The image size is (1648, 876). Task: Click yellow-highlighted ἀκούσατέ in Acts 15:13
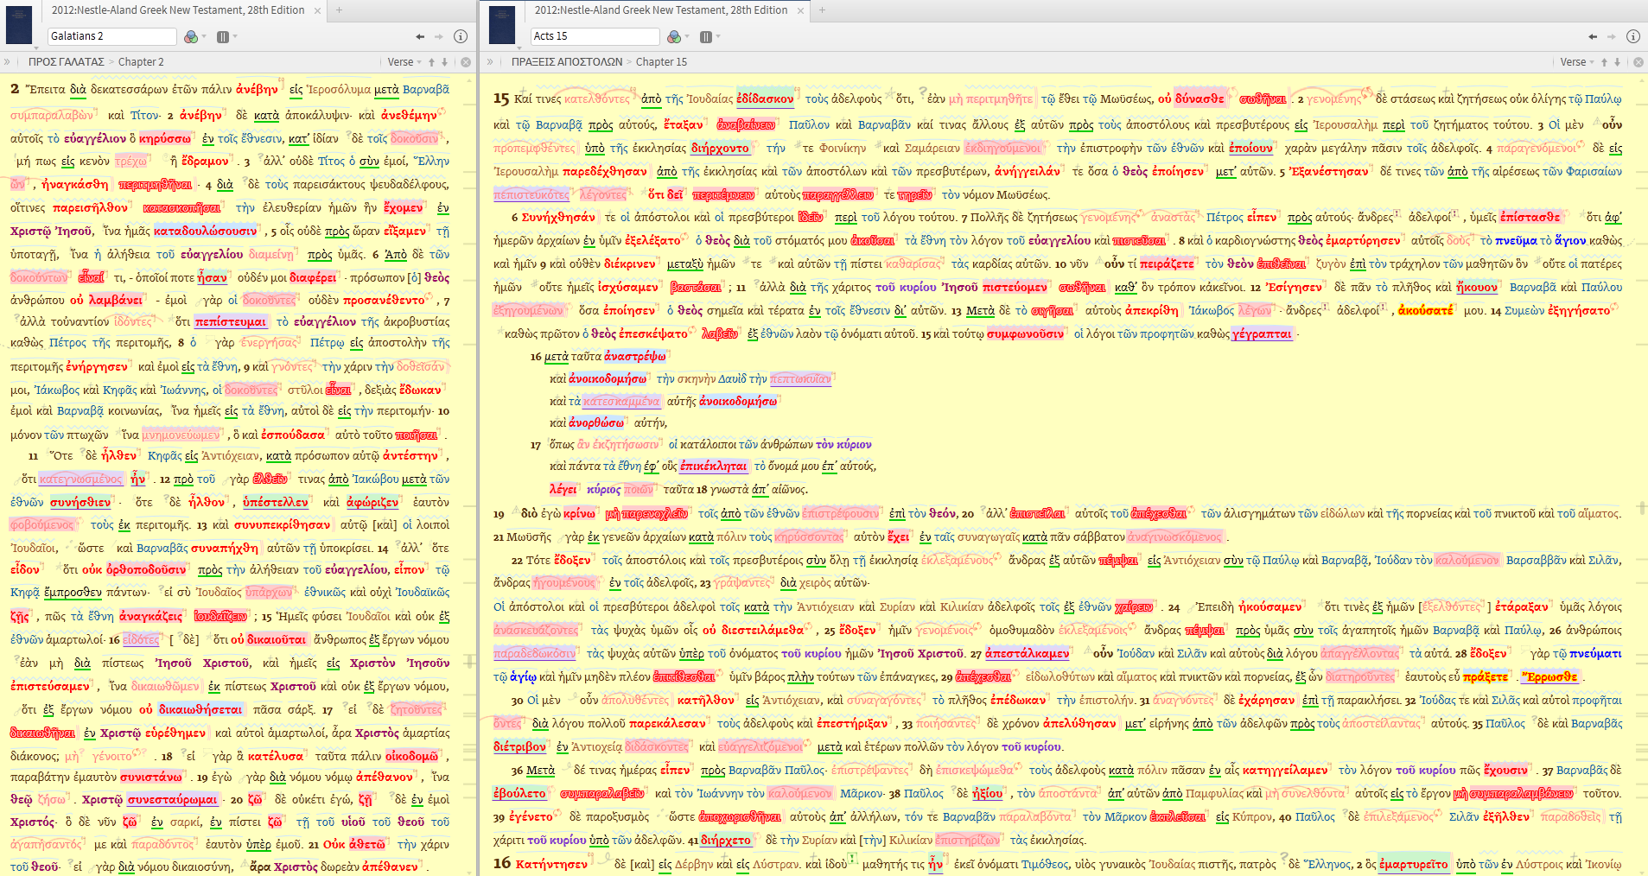coord(1426,310)
